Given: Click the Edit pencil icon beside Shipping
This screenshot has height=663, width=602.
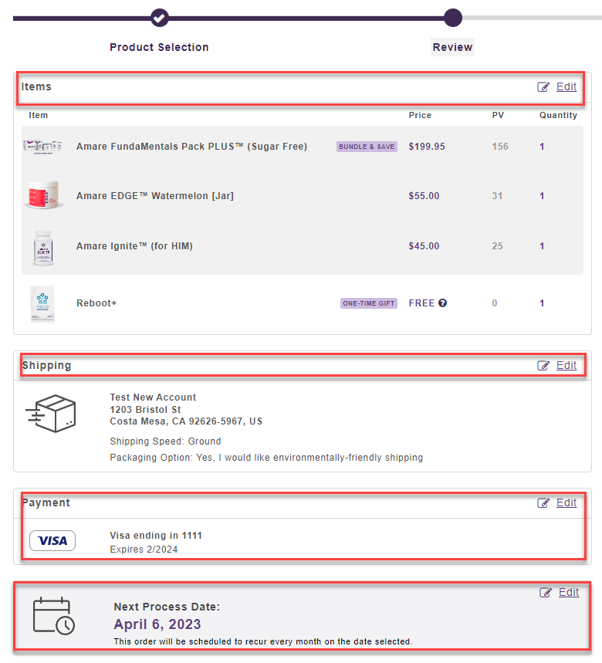Looking at the screenshot, I should click(x=543, y=365).
